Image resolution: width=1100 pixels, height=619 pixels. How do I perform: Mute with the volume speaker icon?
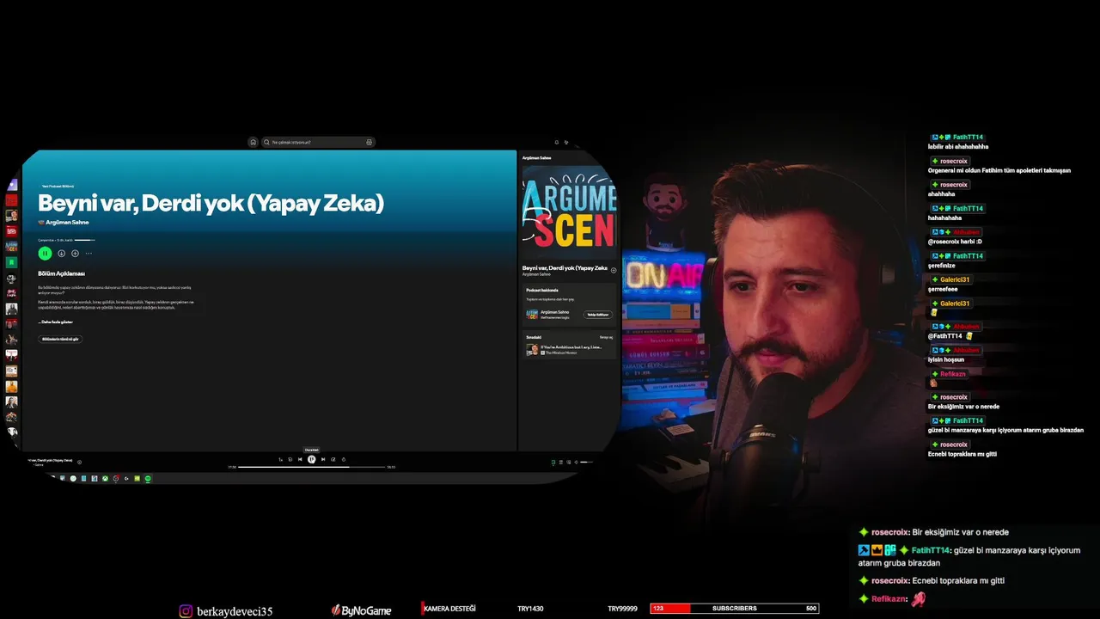click(576, 462)
